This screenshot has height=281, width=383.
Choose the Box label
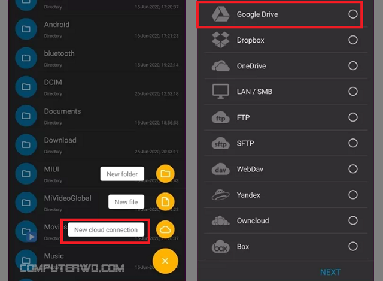pyautogui.click(x=243, y=246)
